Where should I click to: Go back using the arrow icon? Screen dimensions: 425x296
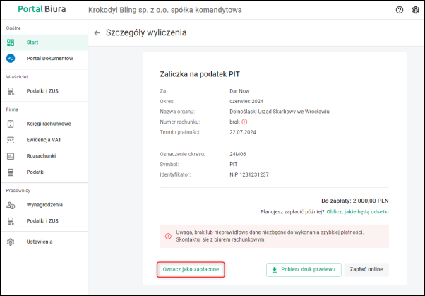tap(97, 32)
